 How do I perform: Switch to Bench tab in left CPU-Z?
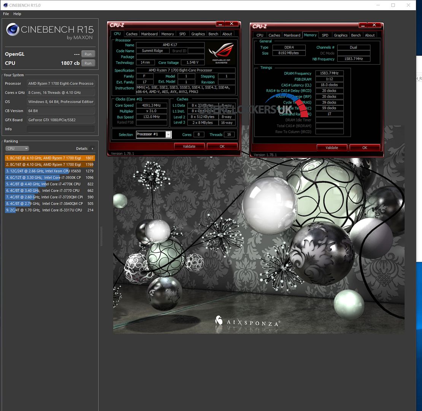point(213,34)
